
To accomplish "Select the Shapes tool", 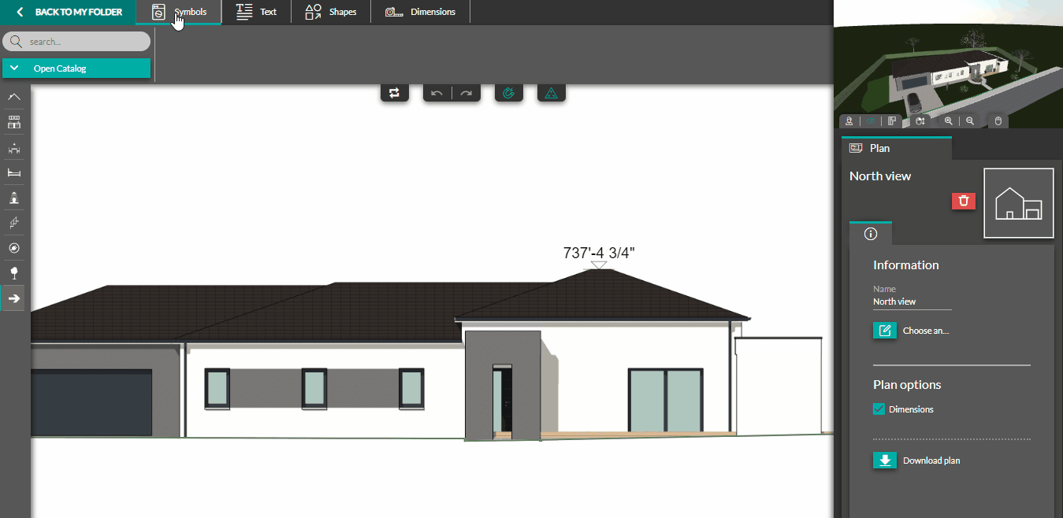I will [330, 11].
